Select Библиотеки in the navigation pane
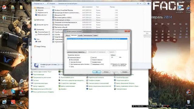 pos(40,20)
